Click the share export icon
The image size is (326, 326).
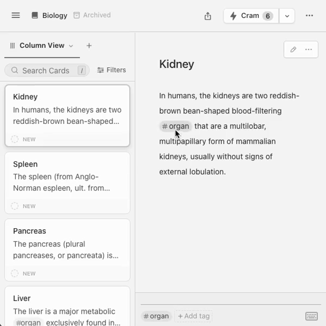[x=208, y=16]
